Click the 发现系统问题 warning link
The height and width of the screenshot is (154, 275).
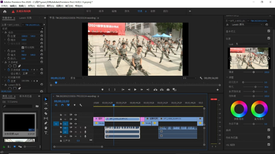23,11
